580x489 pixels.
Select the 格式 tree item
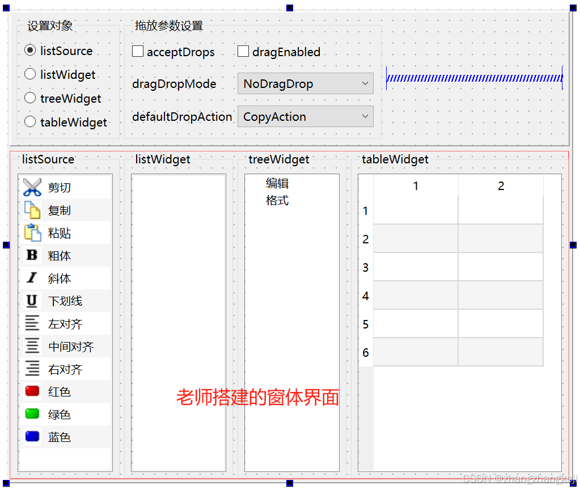tap(277, 200)
